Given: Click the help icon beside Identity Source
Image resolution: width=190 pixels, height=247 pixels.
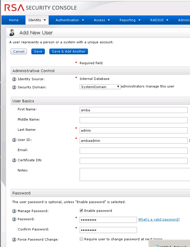Looking at the screenshot, I should point(14,79).
